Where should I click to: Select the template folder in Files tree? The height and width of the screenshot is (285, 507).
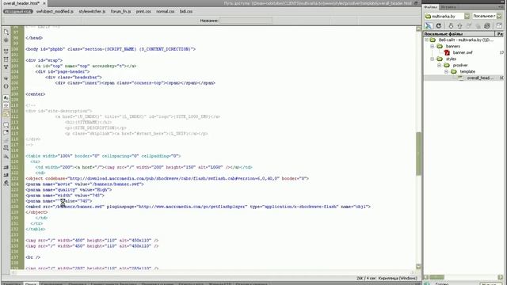pos(467,71)
